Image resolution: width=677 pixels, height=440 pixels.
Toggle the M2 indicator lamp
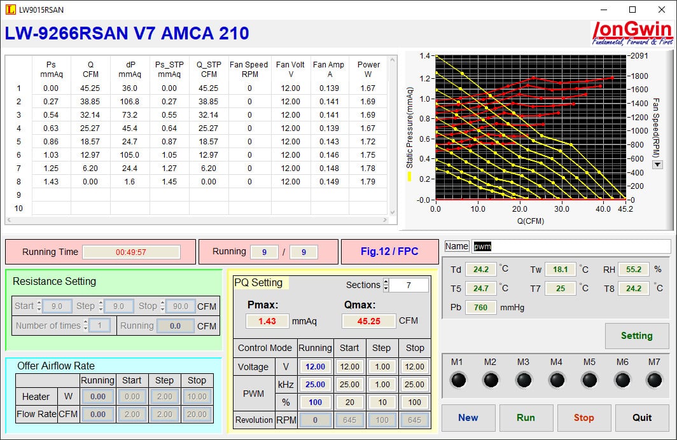(x=491, y=380)
